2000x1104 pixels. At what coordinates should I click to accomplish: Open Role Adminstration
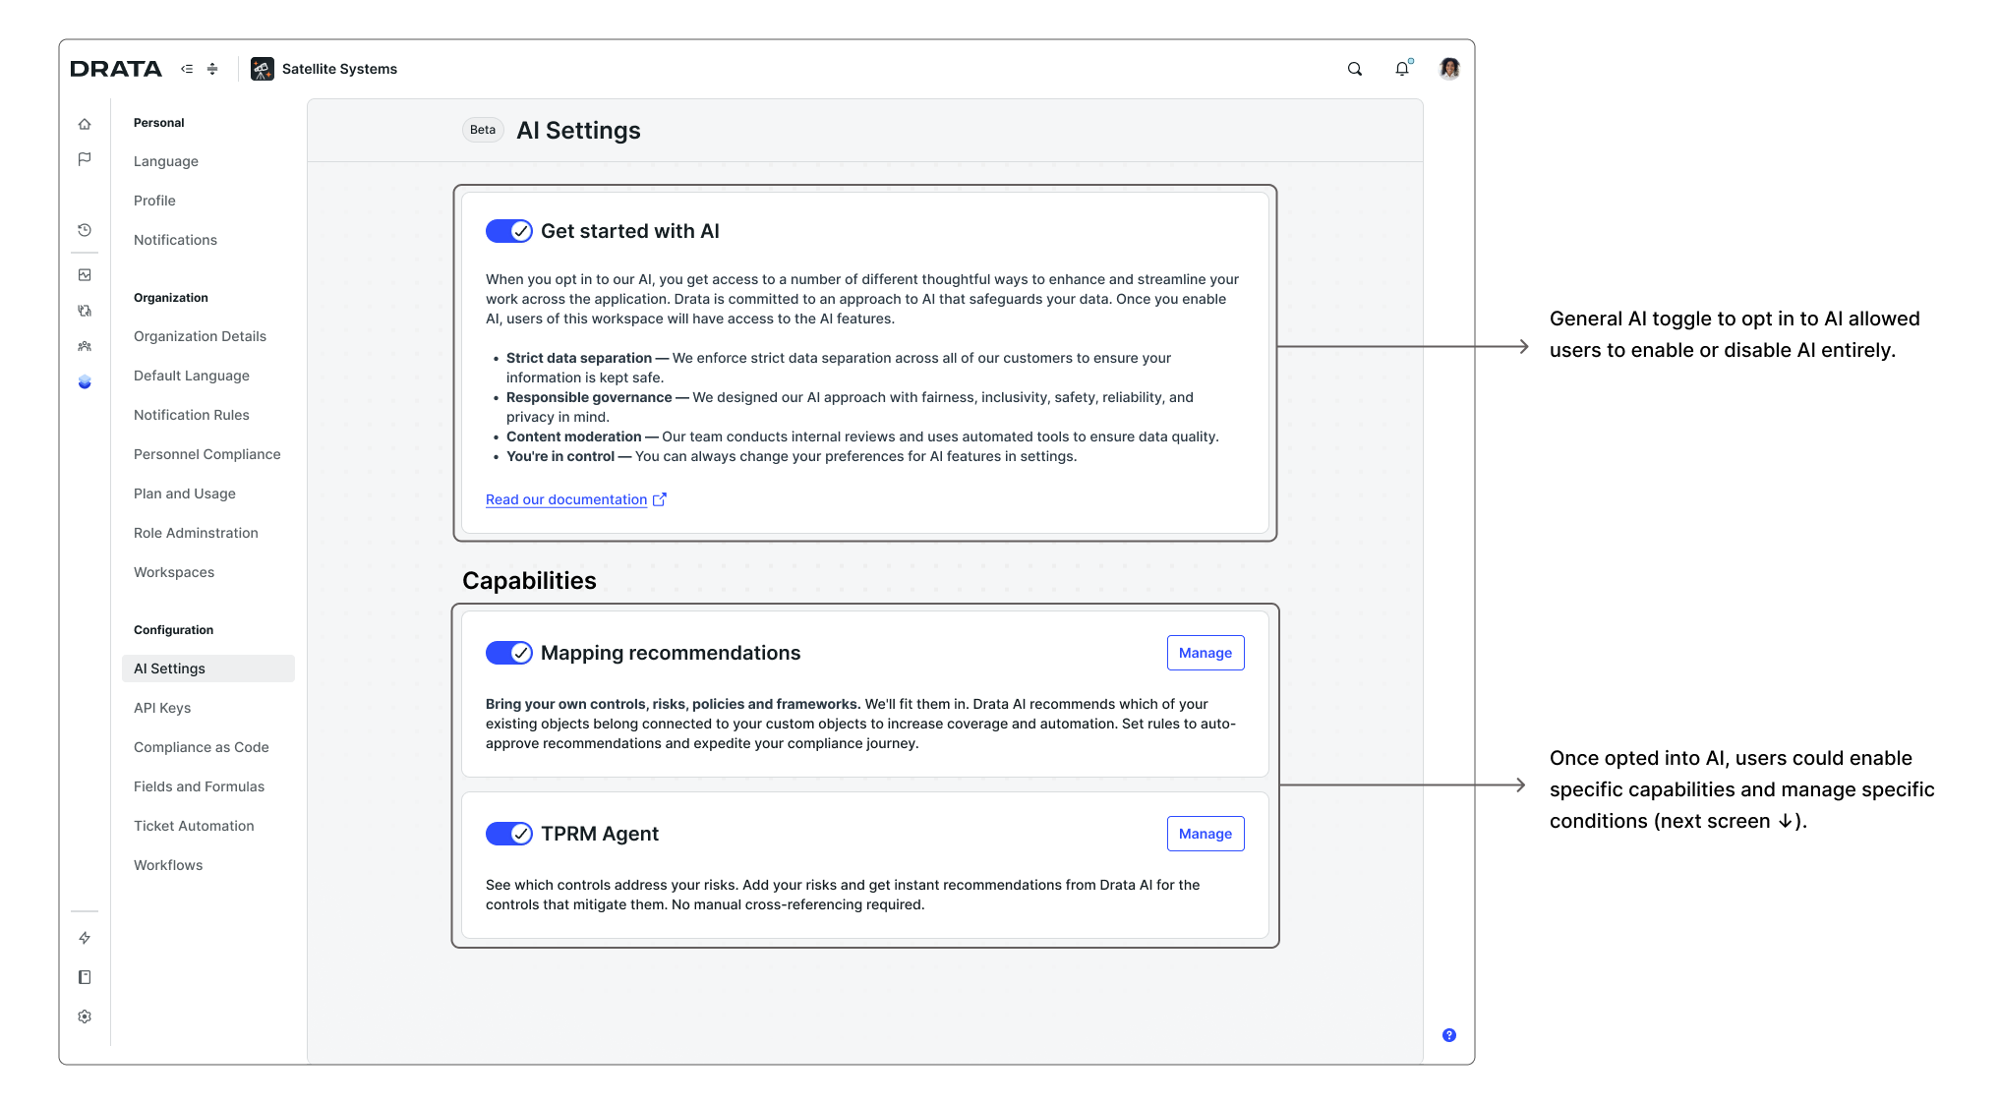point(196,533)
